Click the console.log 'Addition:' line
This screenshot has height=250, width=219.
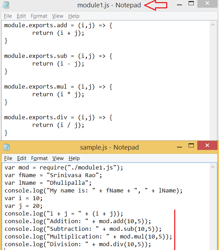pyautogui.click(x=78, y=221)
